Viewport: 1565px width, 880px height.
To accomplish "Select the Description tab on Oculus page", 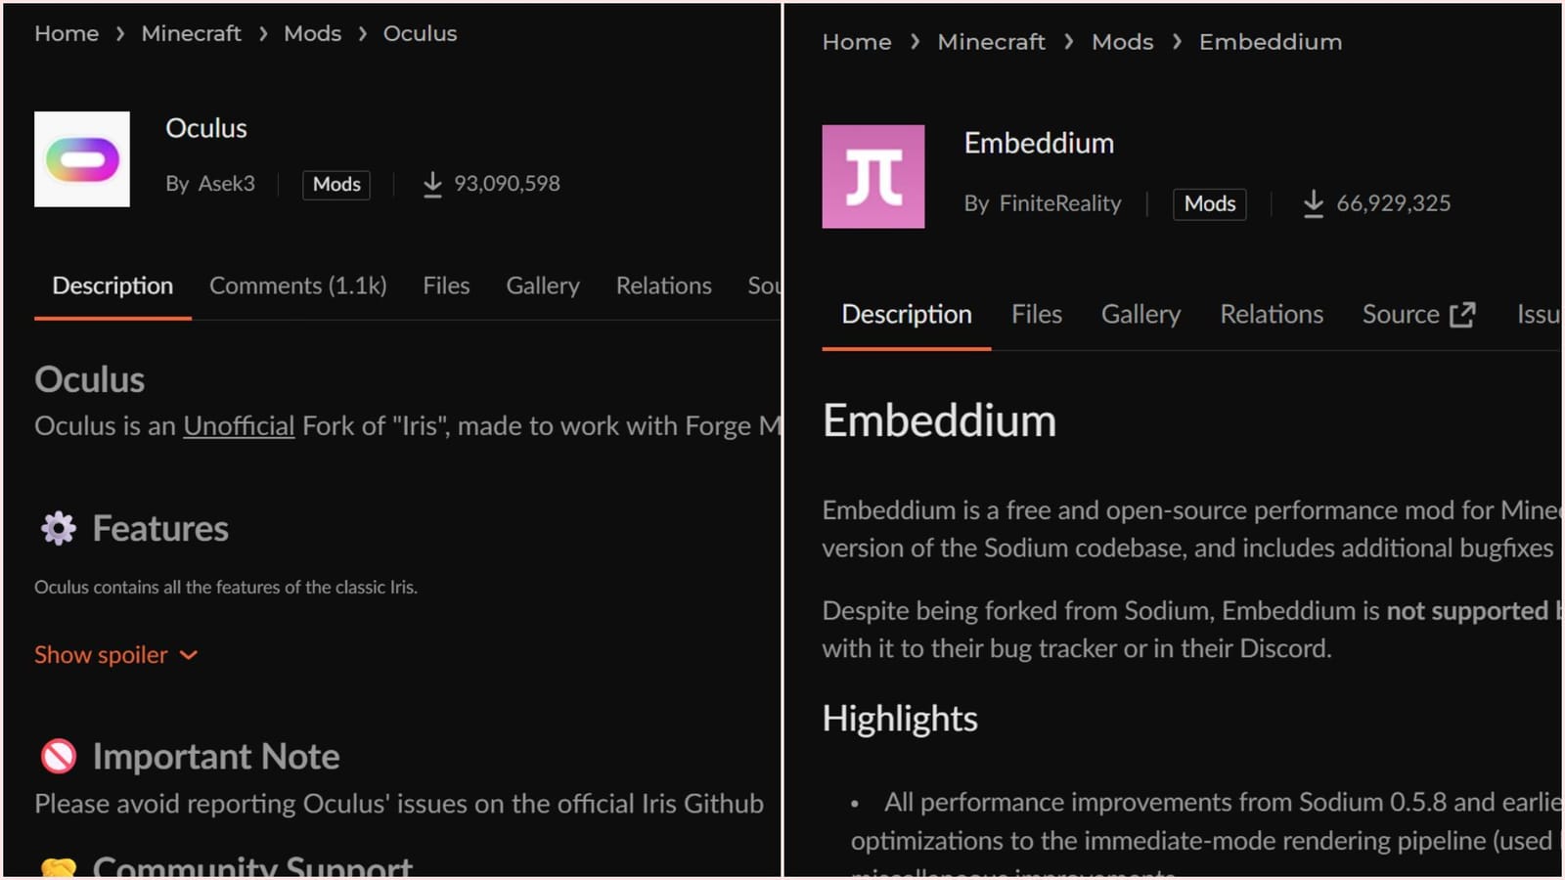I will click(x=112, y=286).
